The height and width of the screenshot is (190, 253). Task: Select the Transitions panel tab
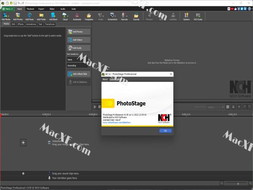[x=50, y=24]
